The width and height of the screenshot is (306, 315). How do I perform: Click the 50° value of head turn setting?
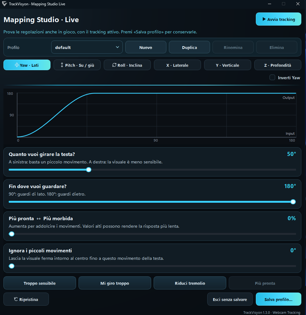pyautogui.click(x=292, y=154)
